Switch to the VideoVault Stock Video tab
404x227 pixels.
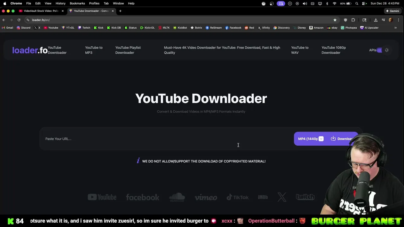[41, 11]
